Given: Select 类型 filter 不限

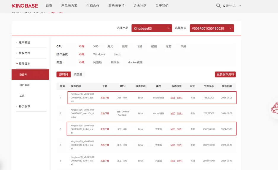Looking at the screenshot, I should (82, 62).
